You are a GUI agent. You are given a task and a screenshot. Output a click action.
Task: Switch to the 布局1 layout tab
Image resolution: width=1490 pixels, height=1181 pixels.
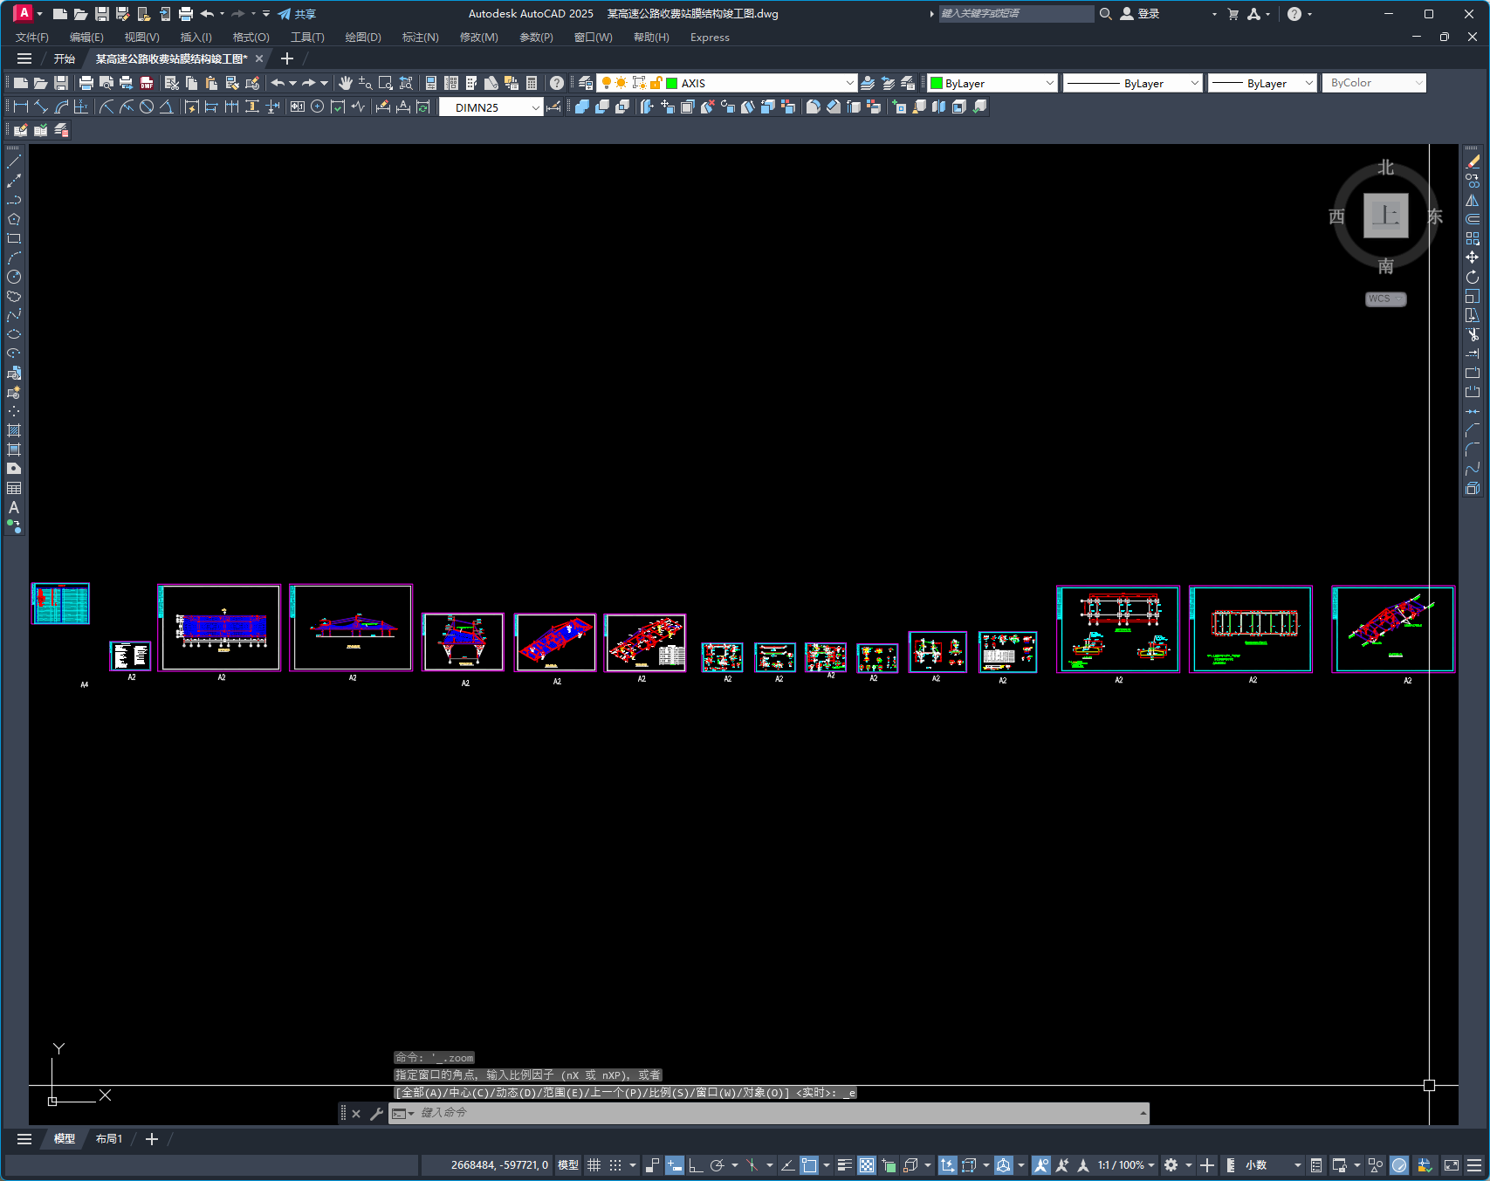pyautogui.click(x=109, y=1139)
